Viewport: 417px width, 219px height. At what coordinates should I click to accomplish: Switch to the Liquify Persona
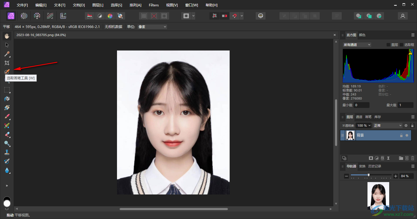24,16
